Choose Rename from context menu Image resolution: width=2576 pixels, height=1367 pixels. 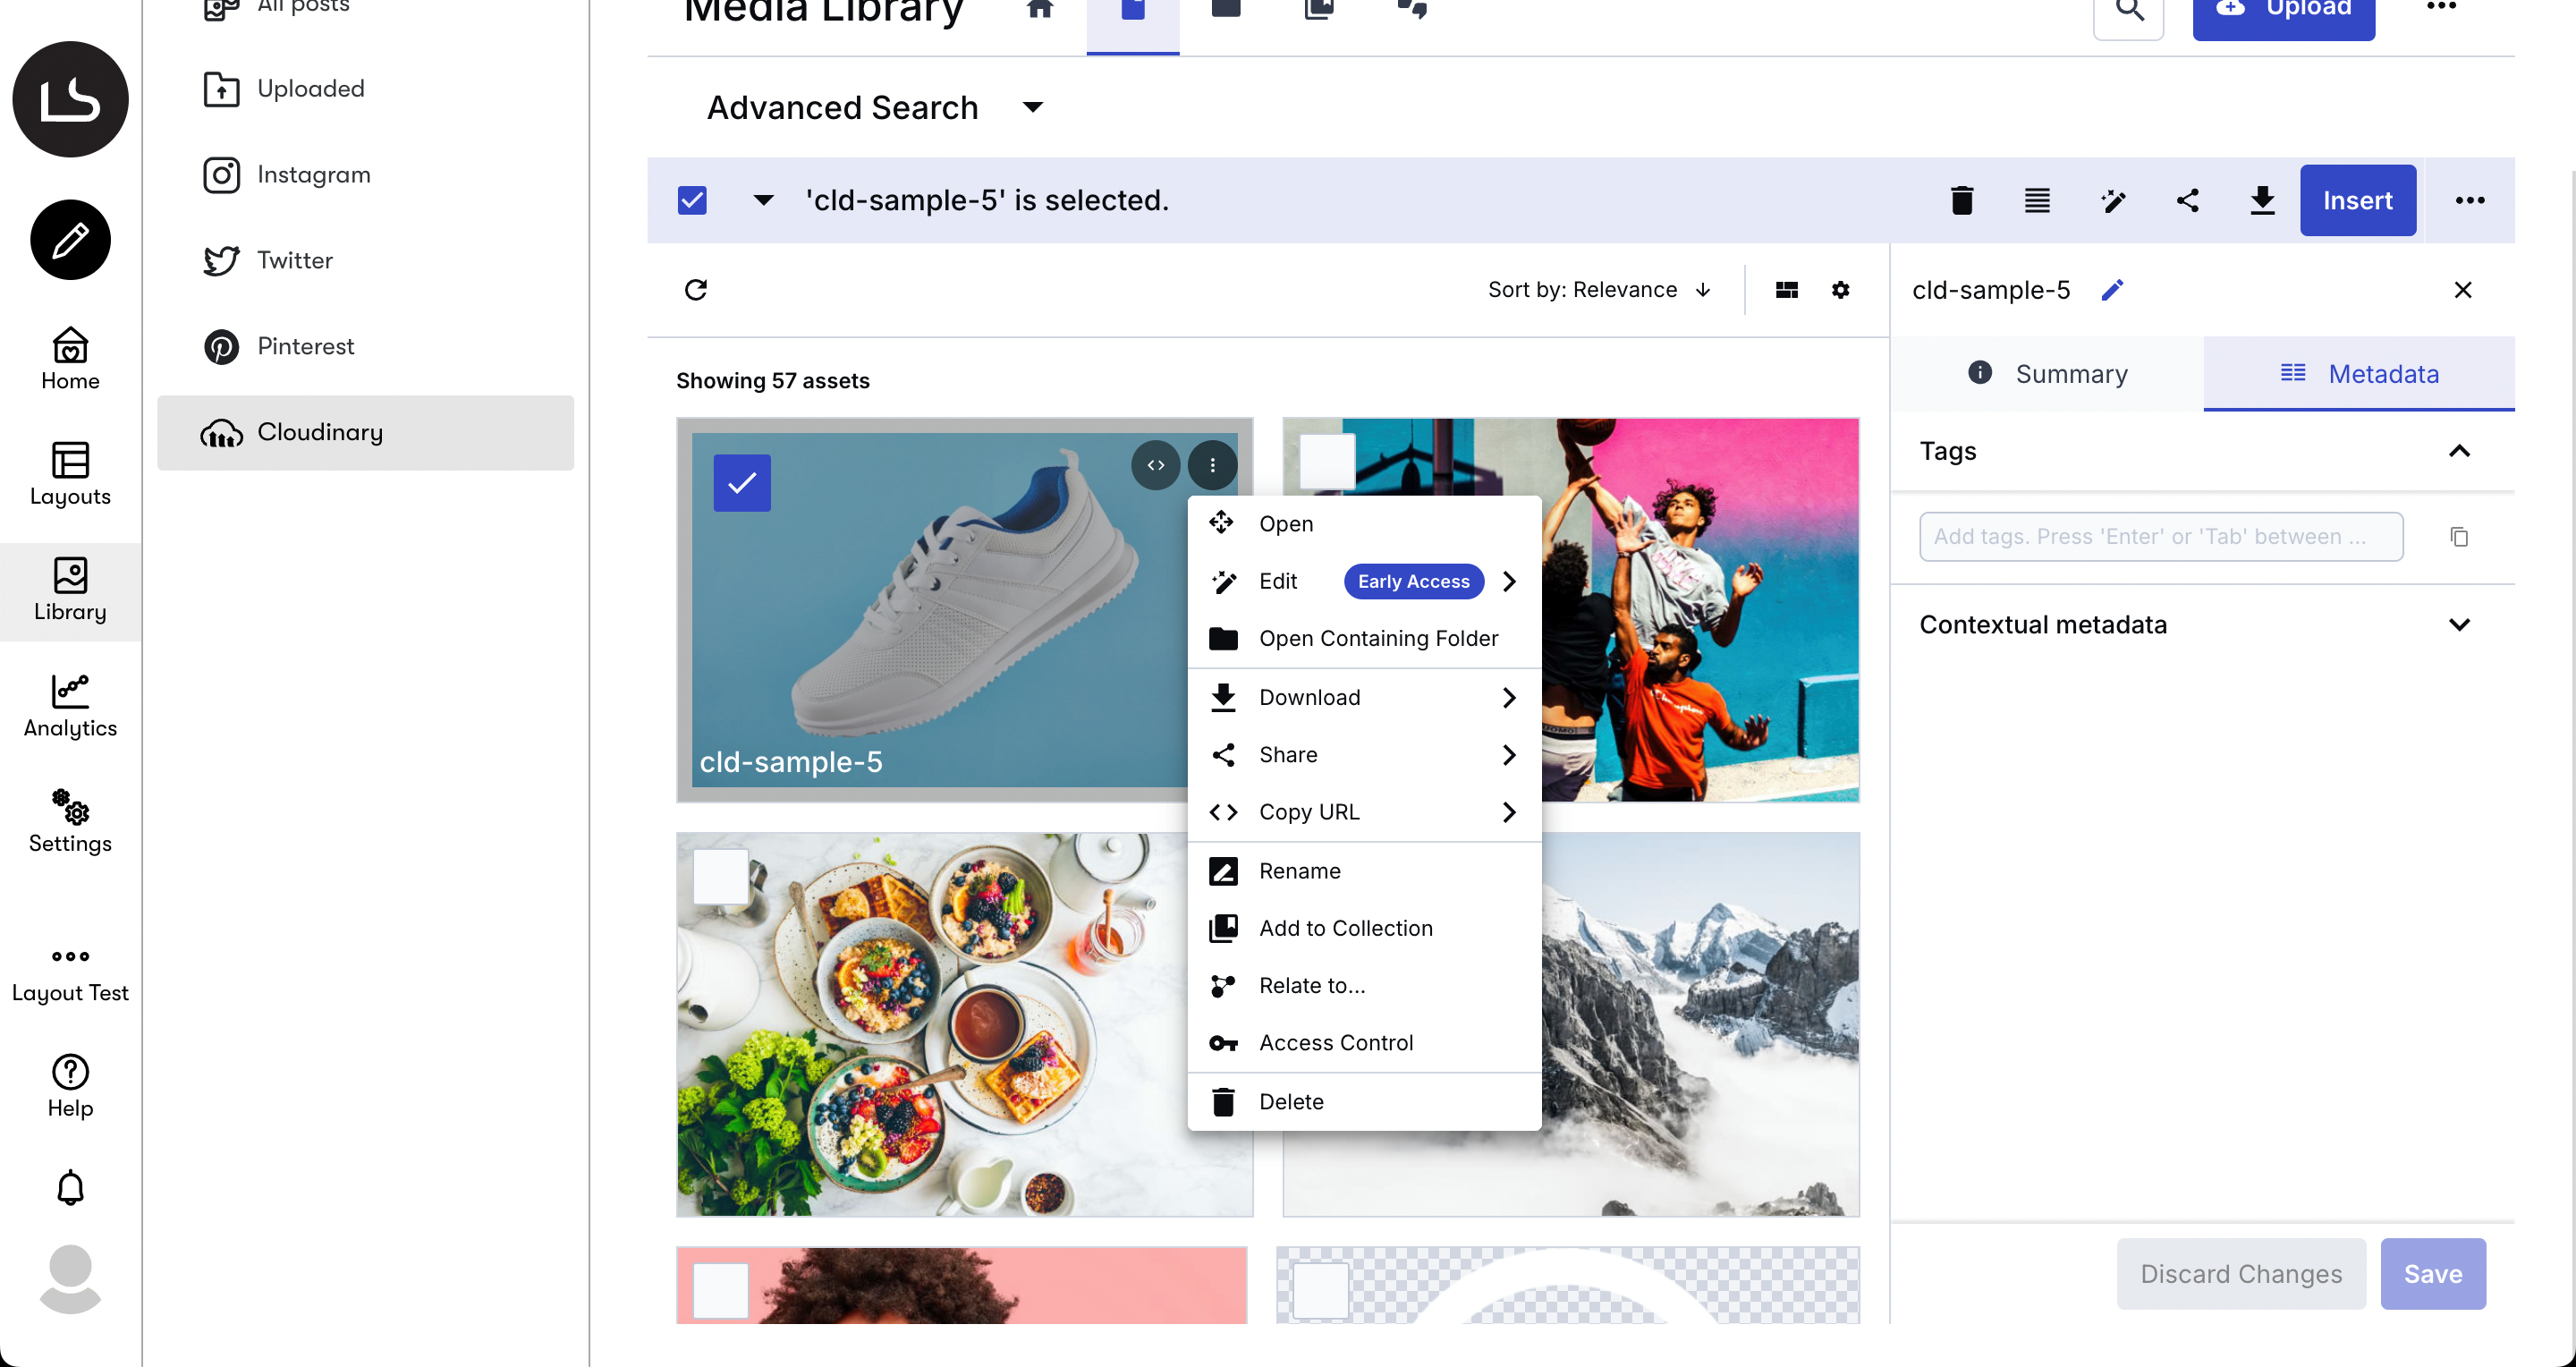click(x=1364, y=871)
